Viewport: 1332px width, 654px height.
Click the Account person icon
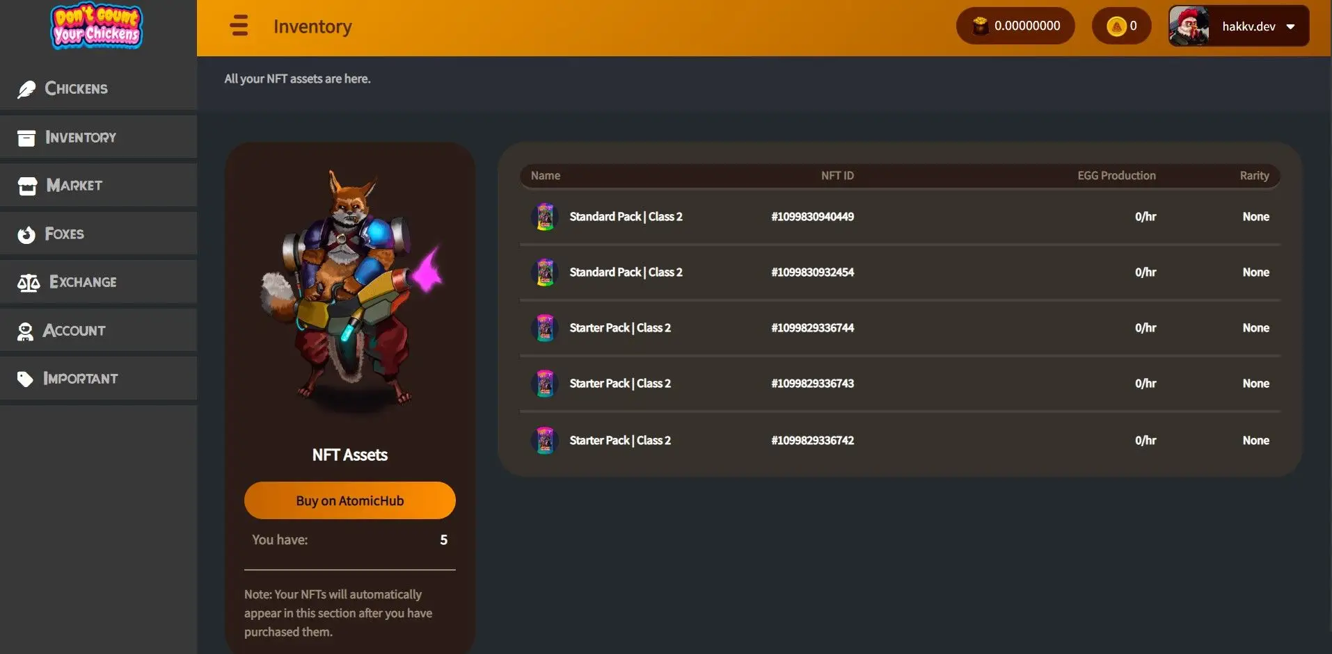[26, 331]
